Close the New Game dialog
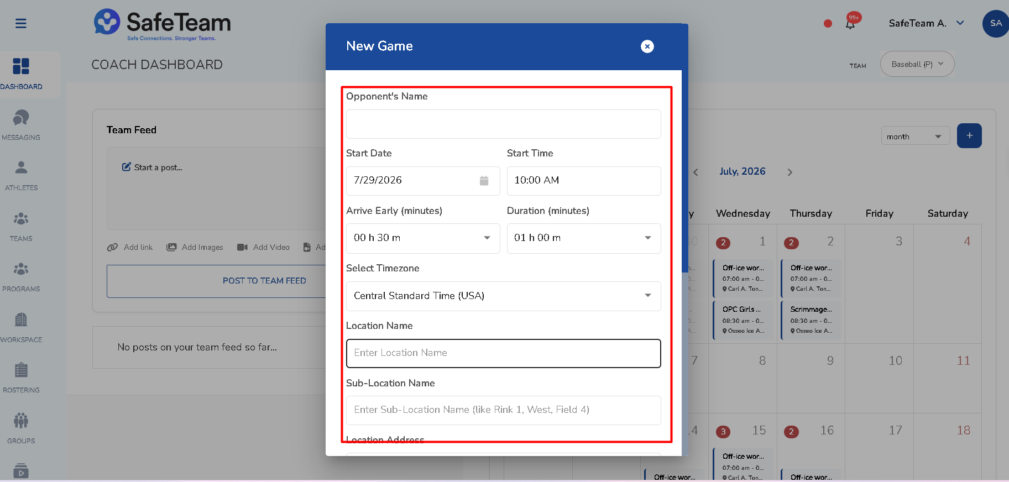 pos(647,46)
